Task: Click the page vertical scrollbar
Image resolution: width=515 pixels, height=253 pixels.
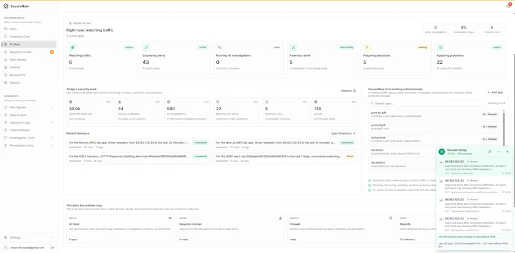Action: [x=514, y=131]
